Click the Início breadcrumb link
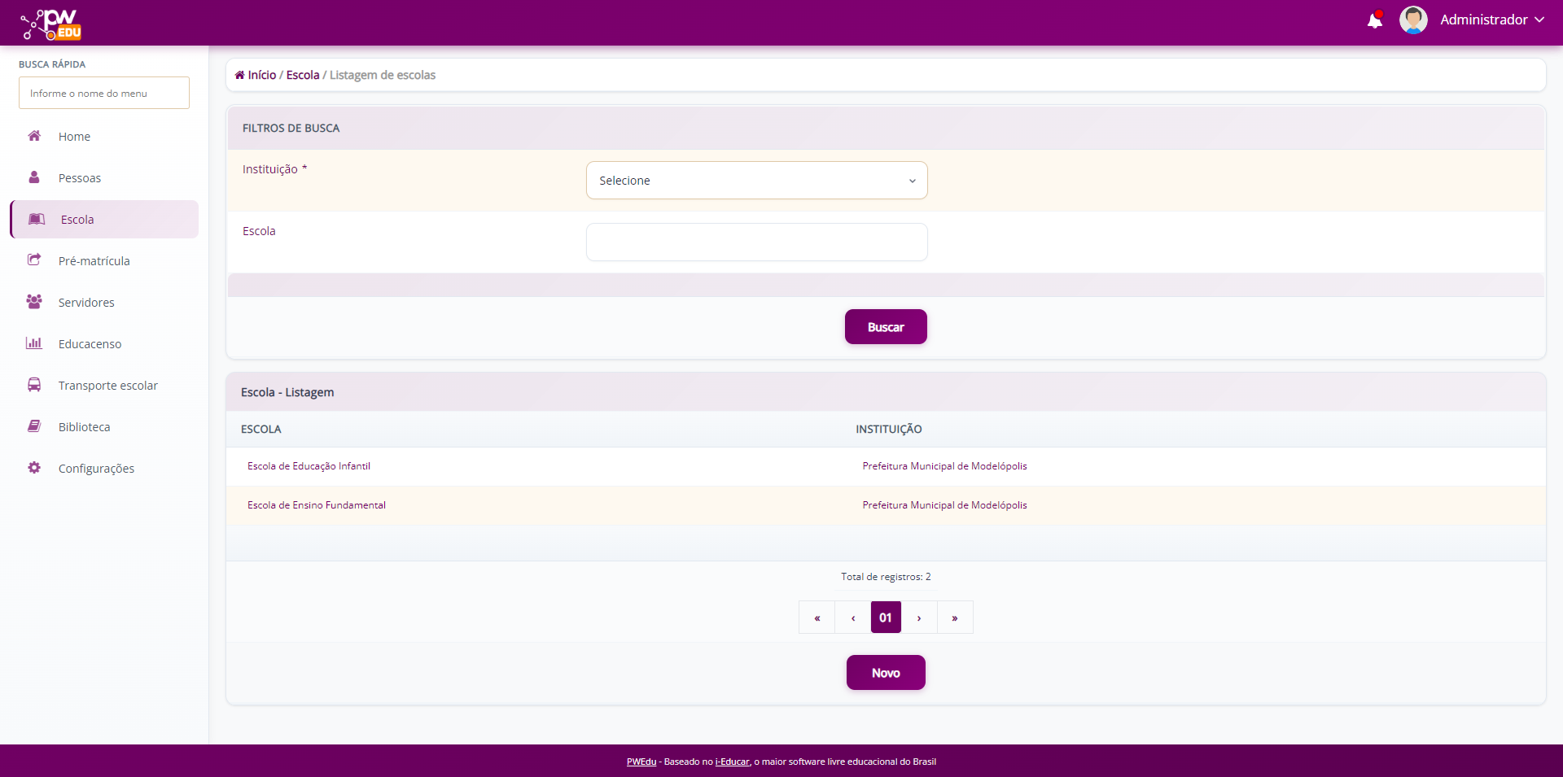 [x=261, y=75]
